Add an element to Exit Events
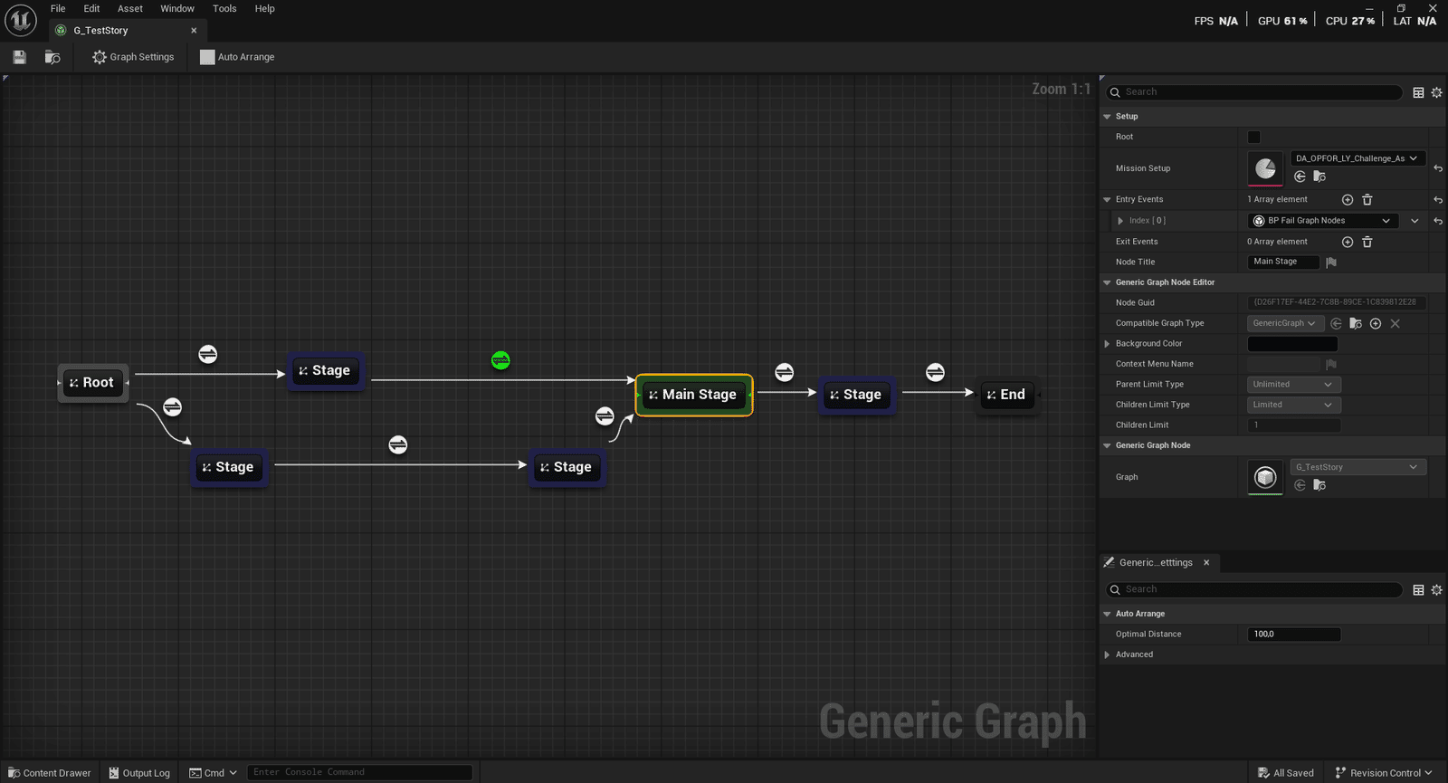Viewport: 1448px width, 783px height. (1348, 242)
